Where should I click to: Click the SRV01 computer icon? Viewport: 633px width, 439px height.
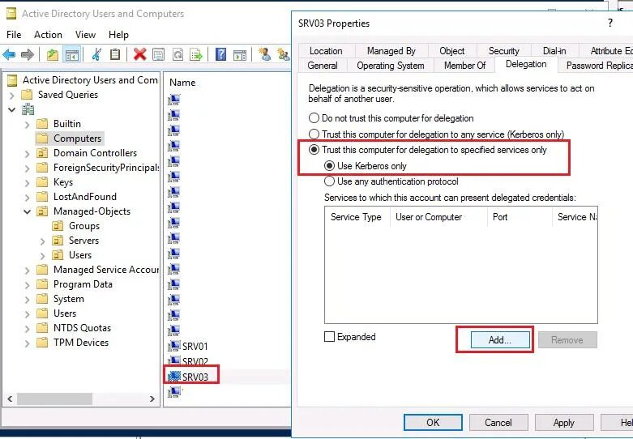(x=174, y=346)
